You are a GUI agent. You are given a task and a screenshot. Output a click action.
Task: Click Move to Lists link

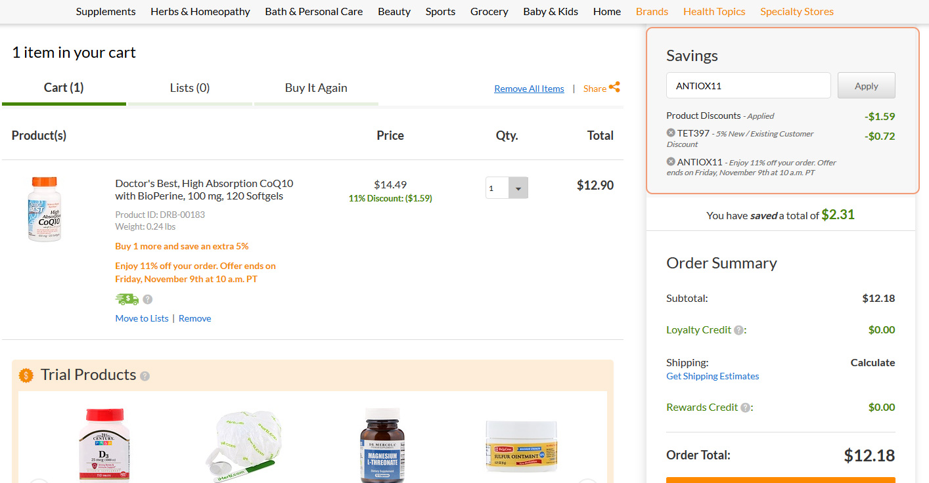point(142,318)
